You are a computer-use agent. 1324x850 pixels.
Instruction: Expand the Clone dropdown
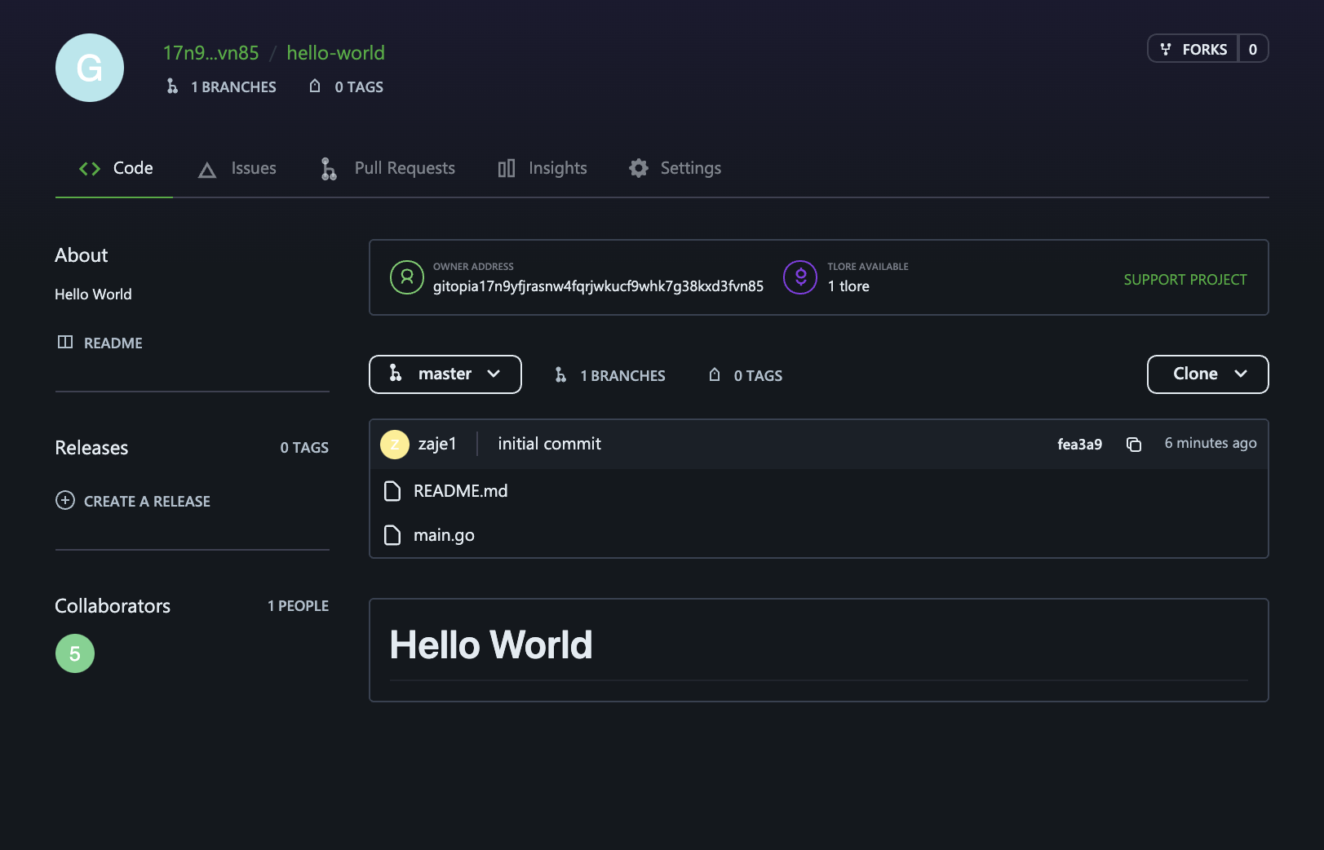tap(1208, 374)
